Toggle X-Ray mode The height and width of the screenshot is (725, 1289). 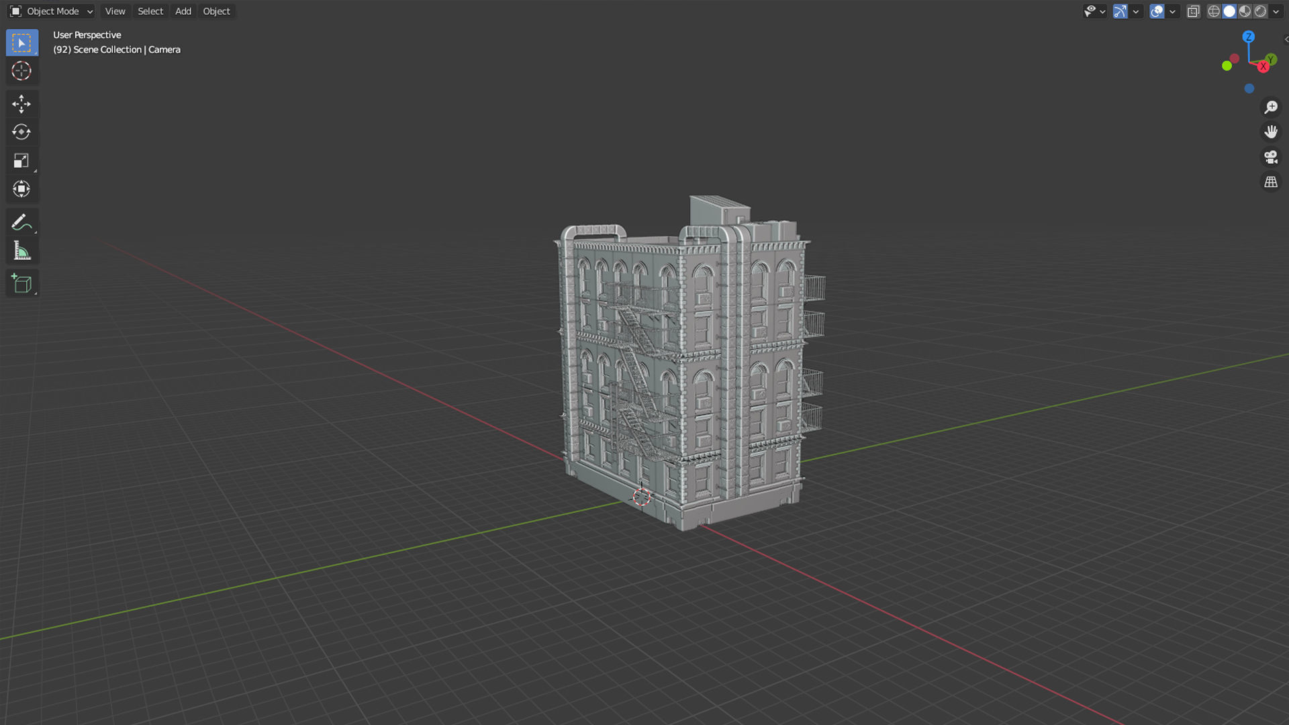click(1193, 11)
